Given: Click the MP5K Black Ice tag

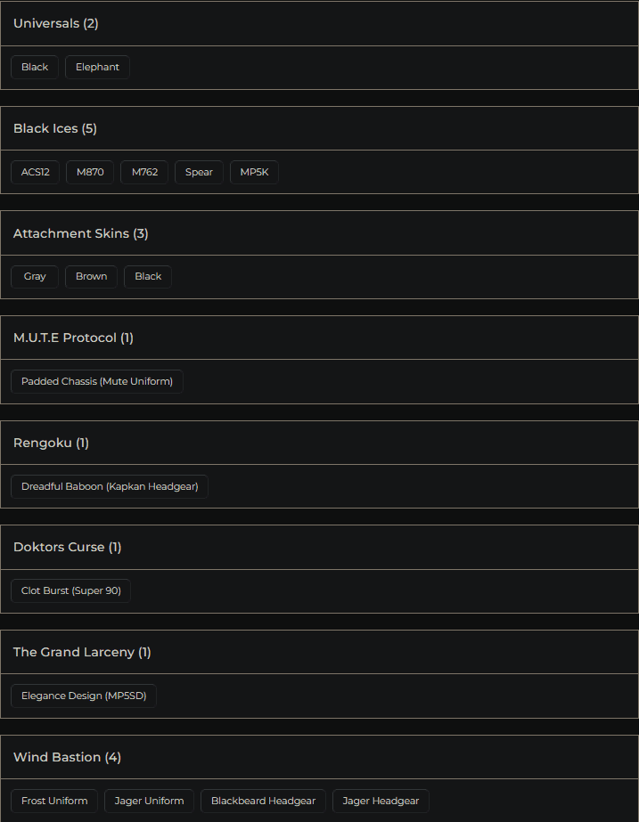Looking at the screenshot, I should (x=254, y=172).
